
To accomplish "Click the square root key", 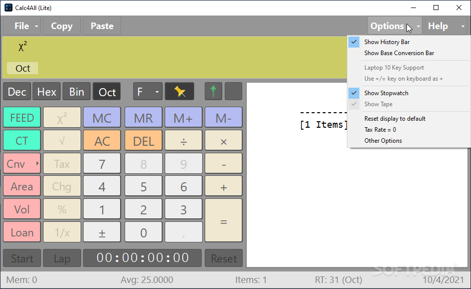I will pos(62,140).
